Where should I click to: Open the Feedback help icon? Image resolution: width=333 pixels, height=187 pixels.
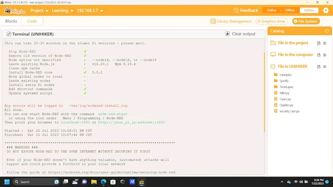point(236,10)
